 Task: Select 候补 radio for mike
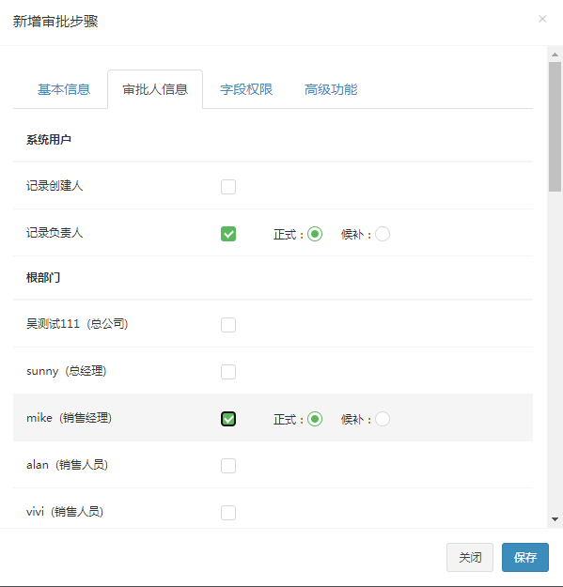383,419
